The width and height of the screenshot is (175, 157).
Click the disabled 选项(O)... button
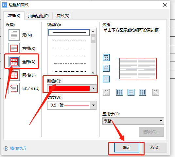[151, 132]
